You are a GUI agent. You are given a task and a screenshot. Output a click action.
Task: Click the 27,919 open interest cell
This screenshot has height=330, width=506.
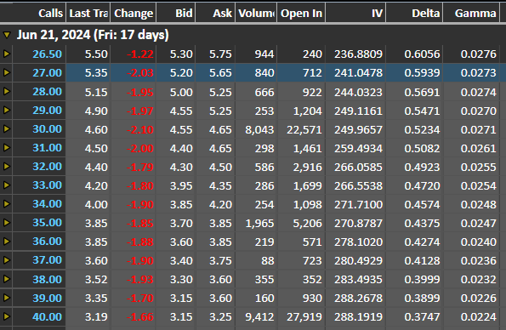coord(304,317)
